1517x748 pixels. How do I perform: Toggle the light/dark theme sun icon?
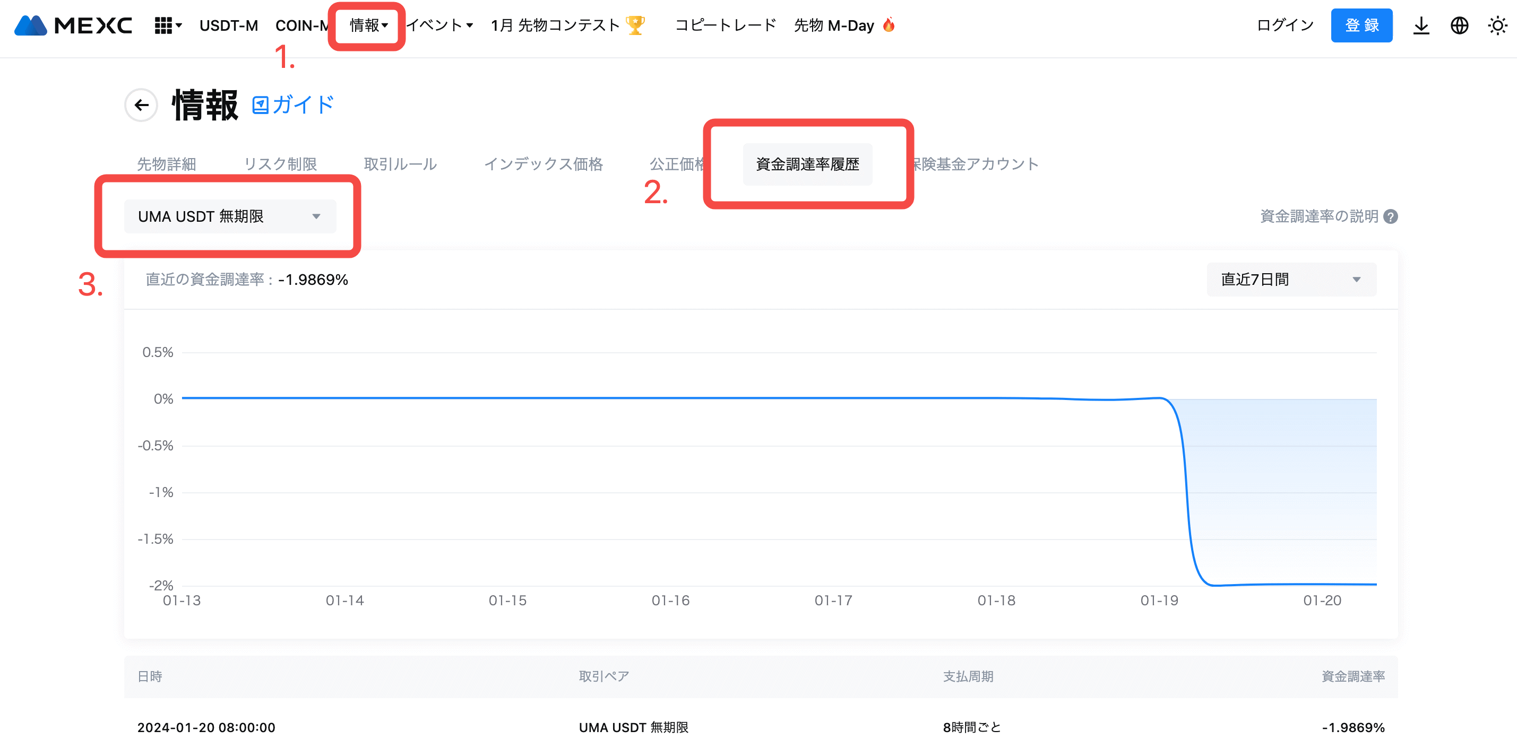[x=1496, y=25]
